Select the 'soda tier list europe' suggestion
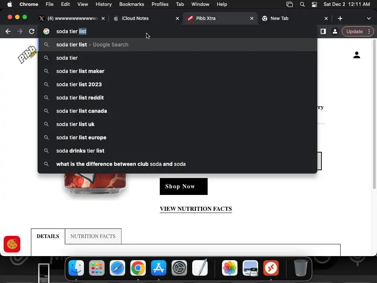This screenshot has height=283, width=377. (x=177, y=137)
